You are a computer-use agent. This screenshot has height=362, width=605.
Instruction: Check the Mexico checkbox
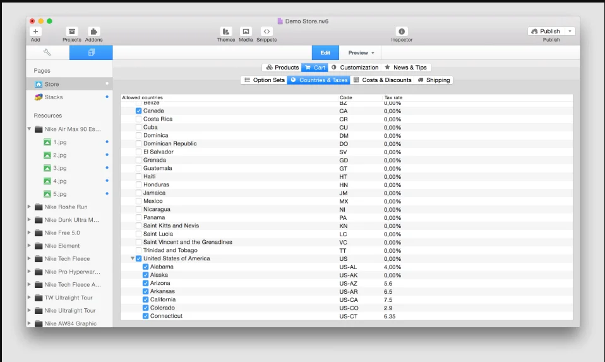coord(138,201)
